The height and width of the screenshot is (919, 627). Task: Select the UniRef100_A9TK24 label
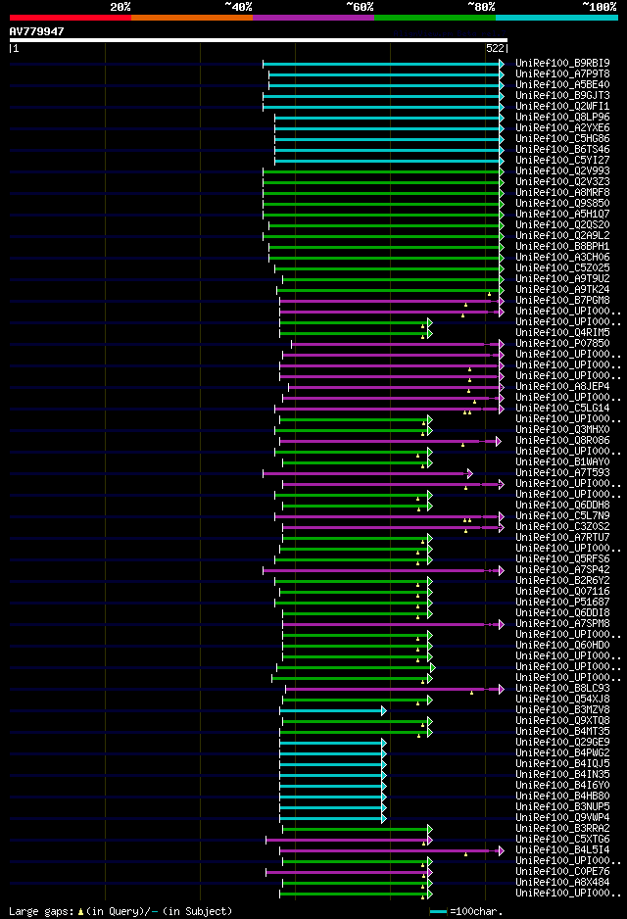[x=562, y=290]
